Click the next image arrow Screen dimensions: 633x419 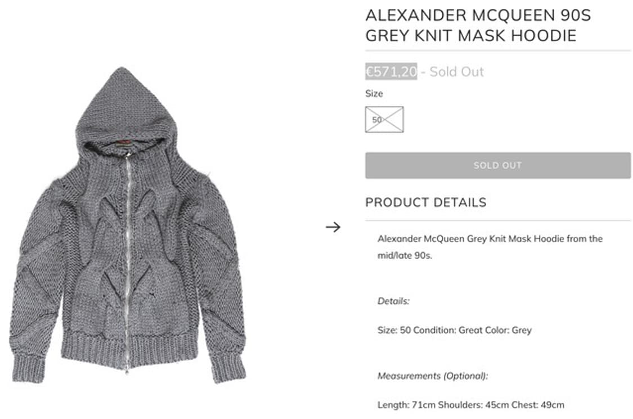[333, 227]
